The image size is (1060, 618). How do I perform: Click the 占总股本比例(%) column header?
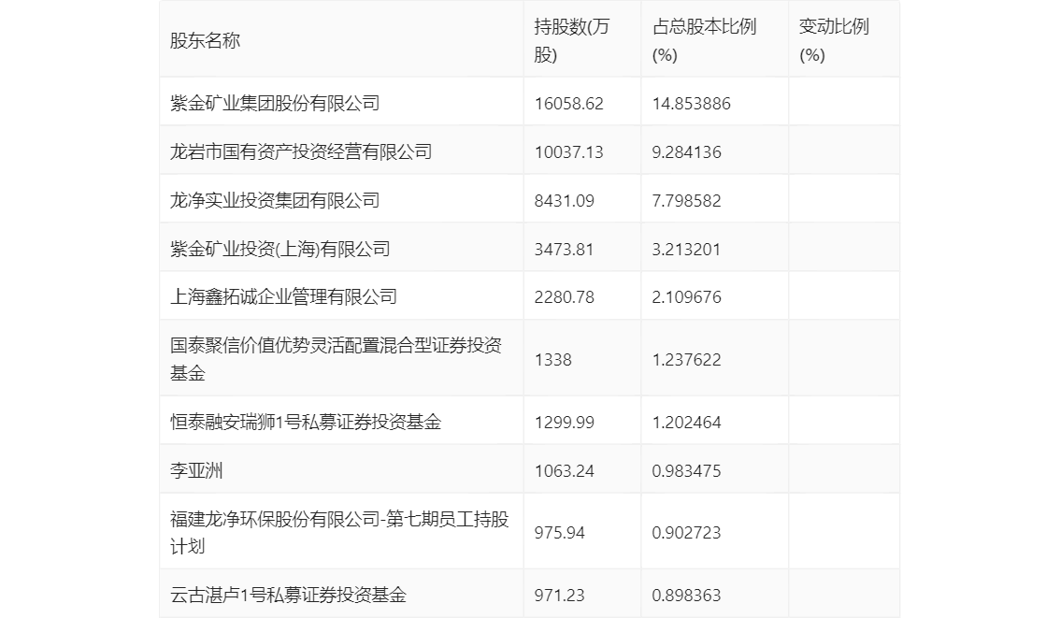704,40
